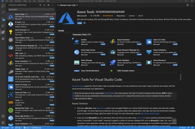The image size is (195, 129).
Task: Follow the Microsoft Azure hyperlink
Action: [x=78, y=86]
